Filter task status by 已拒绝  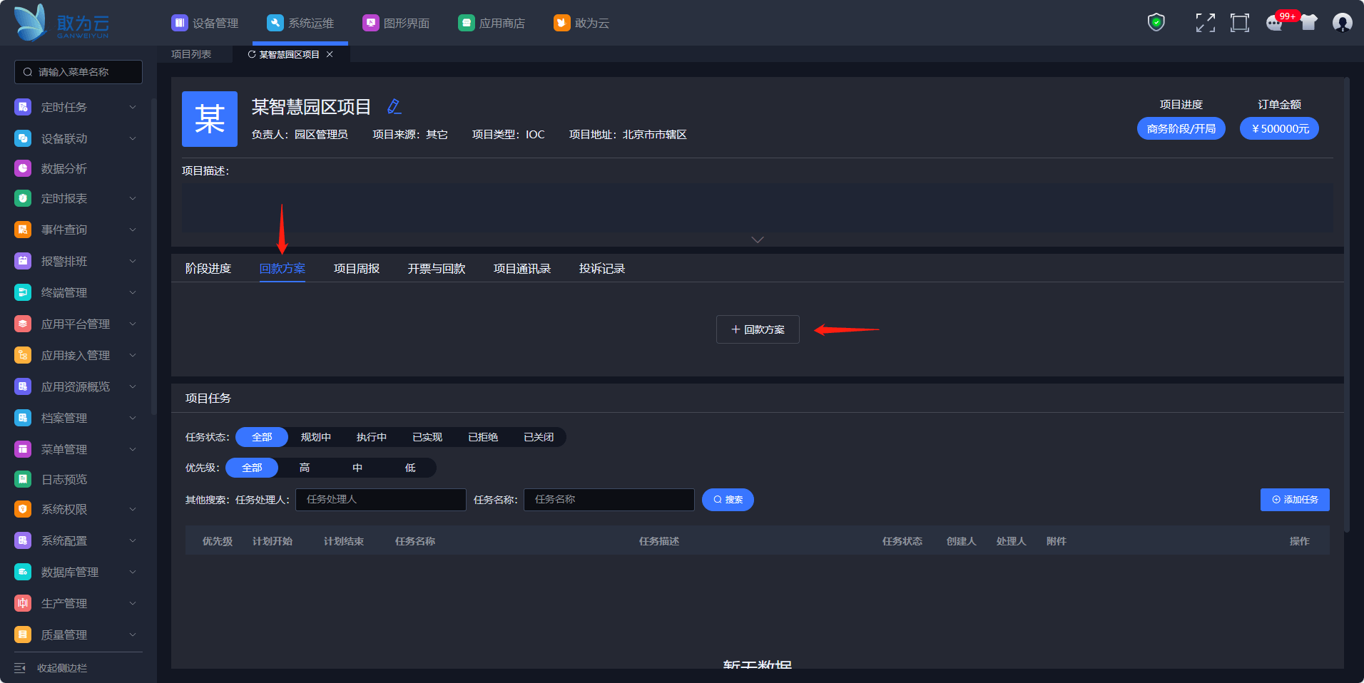pyautogui.click(x=483, y=437)
